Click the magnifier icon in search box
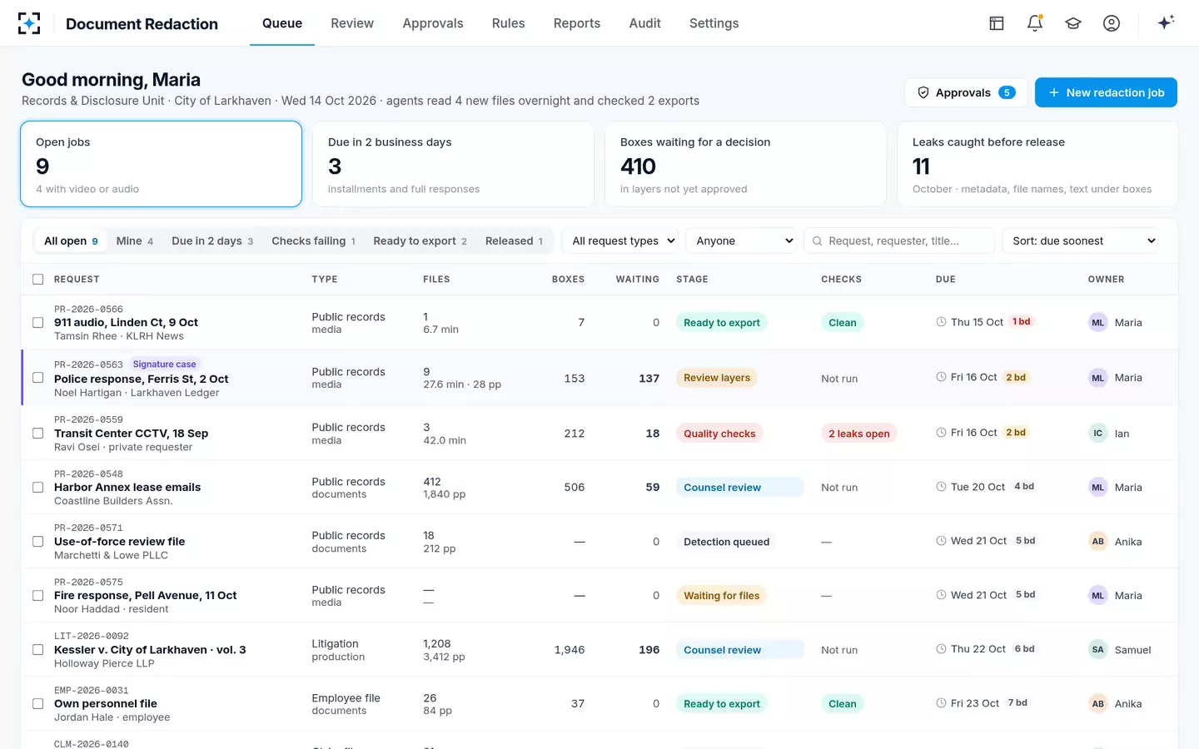1199x749 pixels. [818, 241]
